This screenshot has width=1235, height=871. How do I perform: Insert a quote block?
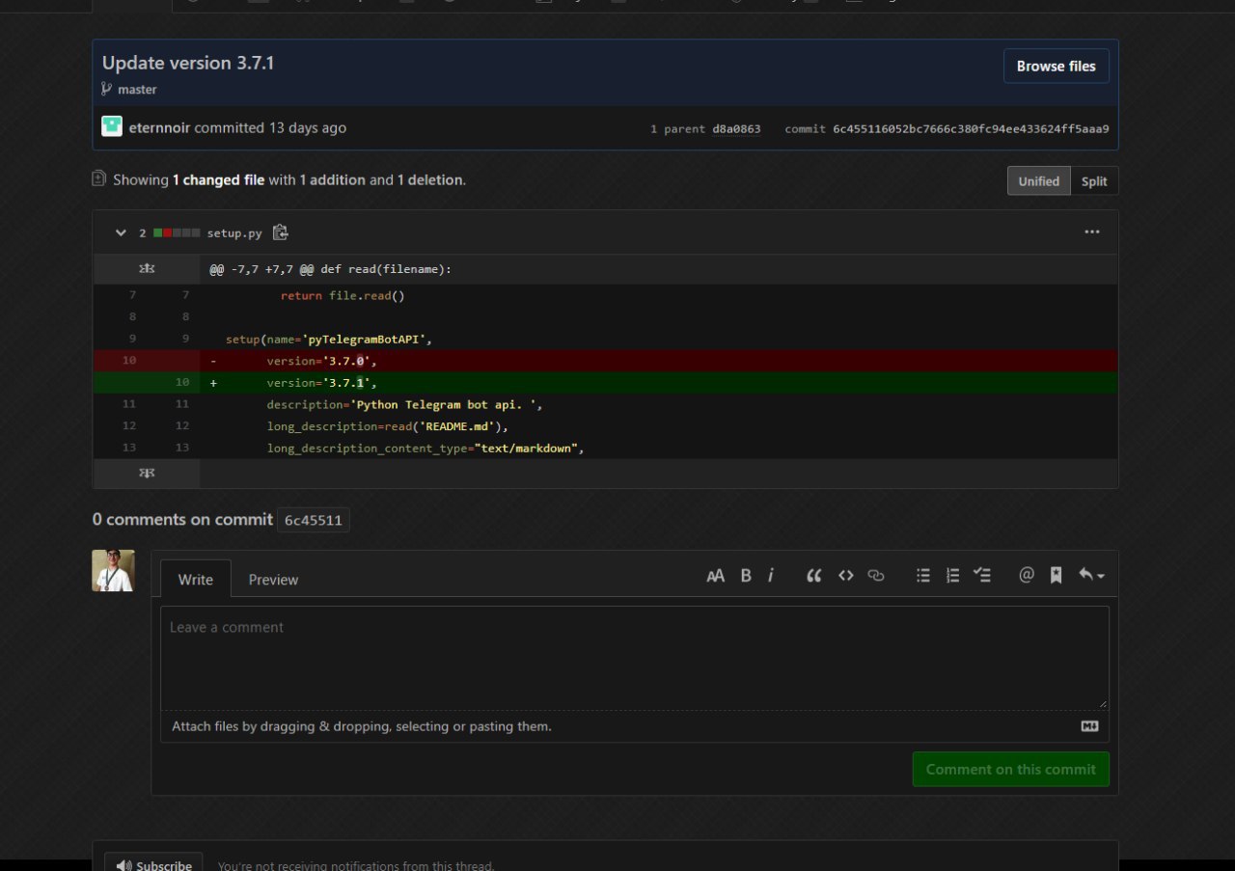(x=813, y=576)
